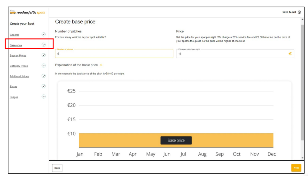308x176 pixels.
Task: Click the checkmark icon beside Additional Prices
Action: [44, 76]
